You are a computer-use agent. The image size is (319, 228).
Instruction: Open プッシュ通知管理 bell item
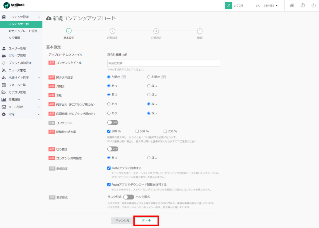(x=20, y=63)
